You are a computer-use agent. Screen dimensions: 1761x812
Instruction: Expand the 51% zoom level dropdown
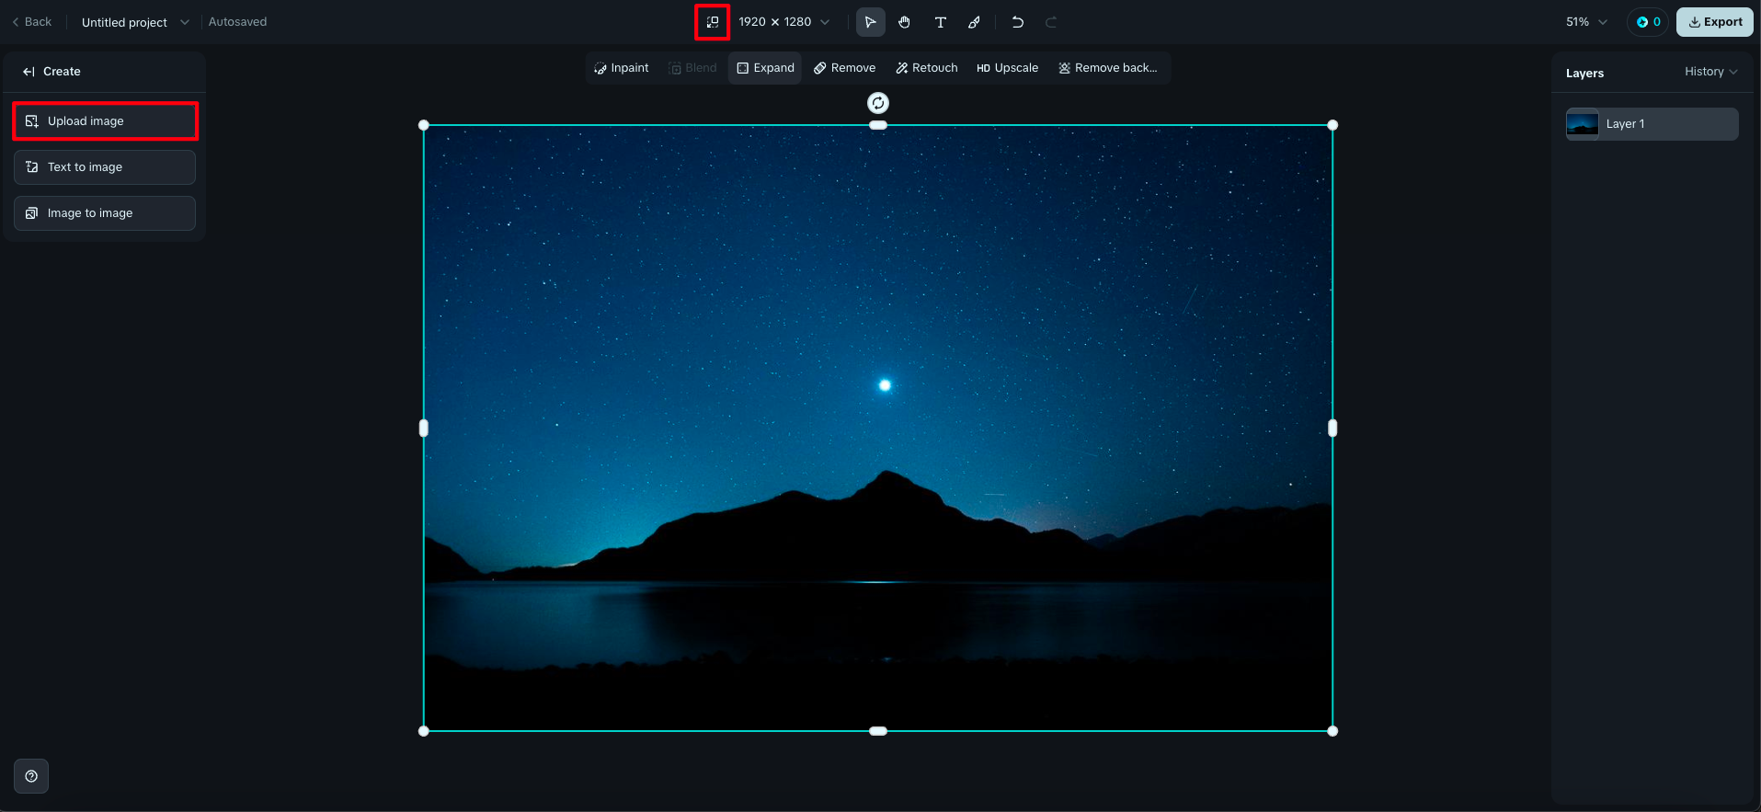(x=1586, y=22)
